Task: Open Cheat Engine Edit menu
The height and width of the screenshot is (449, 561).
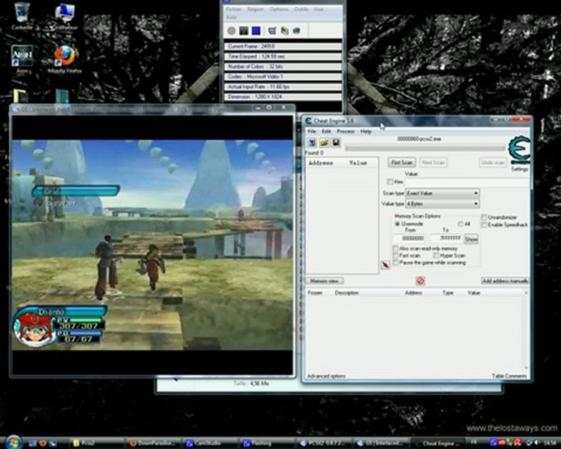Action: [326, 132]
